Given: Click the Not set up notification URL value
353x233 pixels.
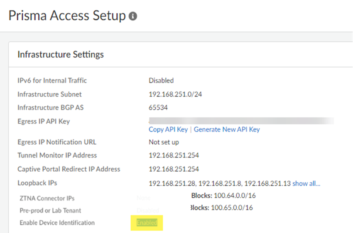Looking at the screenshot, I should tap(164, 142).
